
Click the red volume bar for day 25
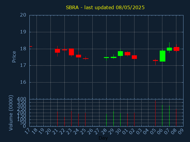tap(85, 120)
